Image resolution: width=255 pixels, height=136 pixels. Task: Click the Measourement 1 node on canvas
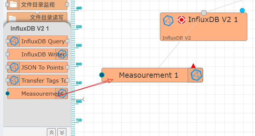tap(152, 75)
